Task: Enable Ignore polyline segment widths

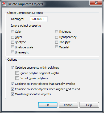Action: 17,73
